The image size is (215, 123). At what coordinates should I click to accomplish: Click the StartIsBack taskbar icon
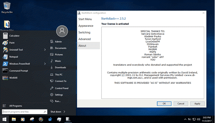click(x=68, y=119)
